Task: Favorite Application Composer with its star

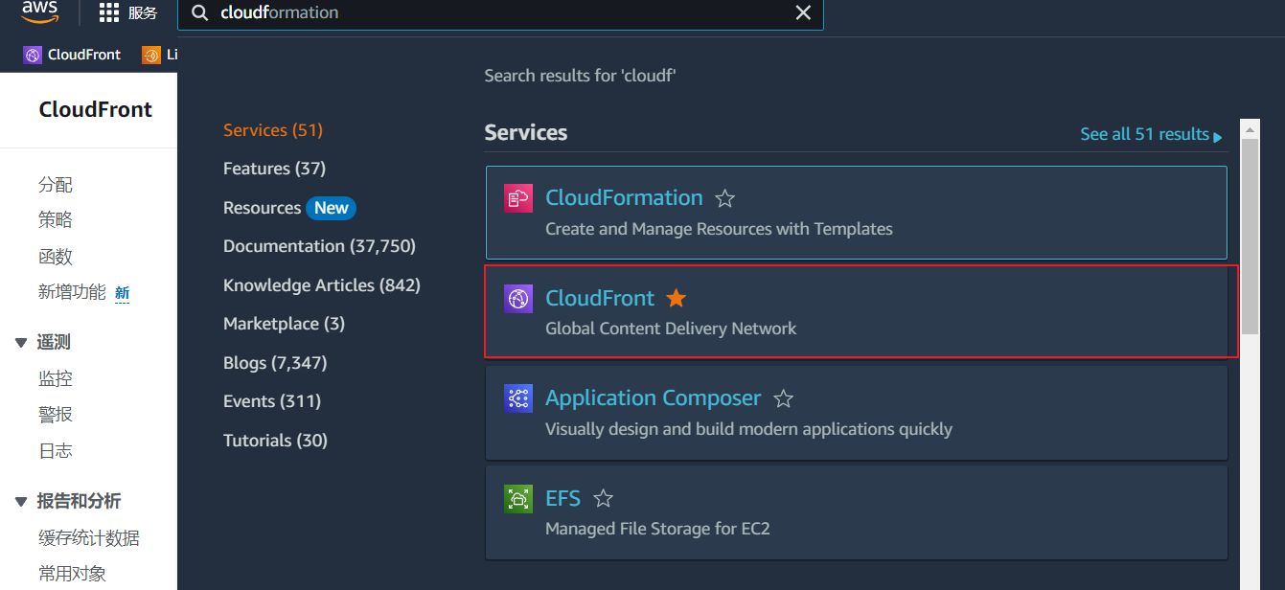Action: [x=783, y=398]
